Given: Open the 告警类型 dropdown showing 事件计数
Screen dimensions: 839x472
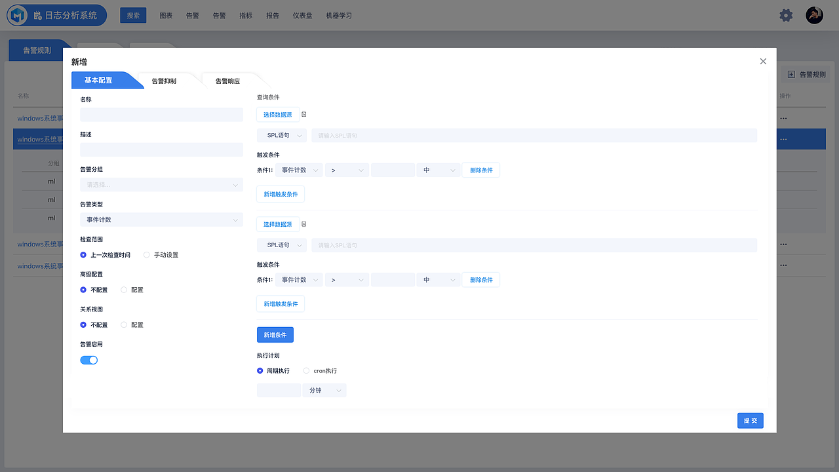Looking at the screenshot, I should [161, 220].
